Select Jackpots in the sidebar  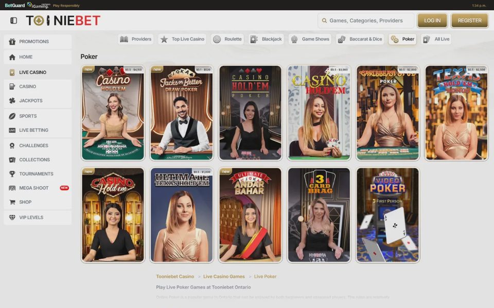pyautogui.click(x=38, y=101)
